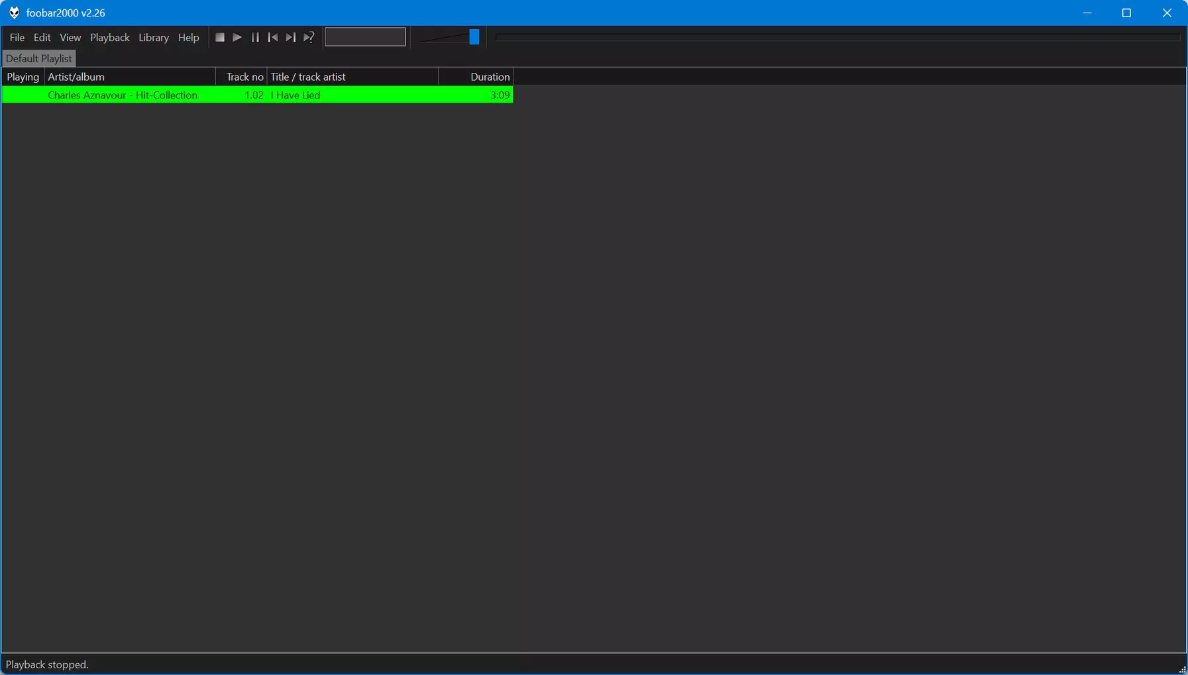Click the 3:09 duration value

(x=500, y=95)
